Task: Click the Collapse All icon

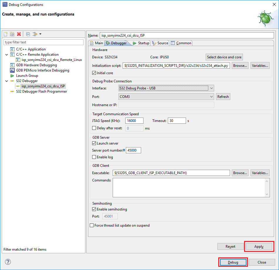Action: 28,34
